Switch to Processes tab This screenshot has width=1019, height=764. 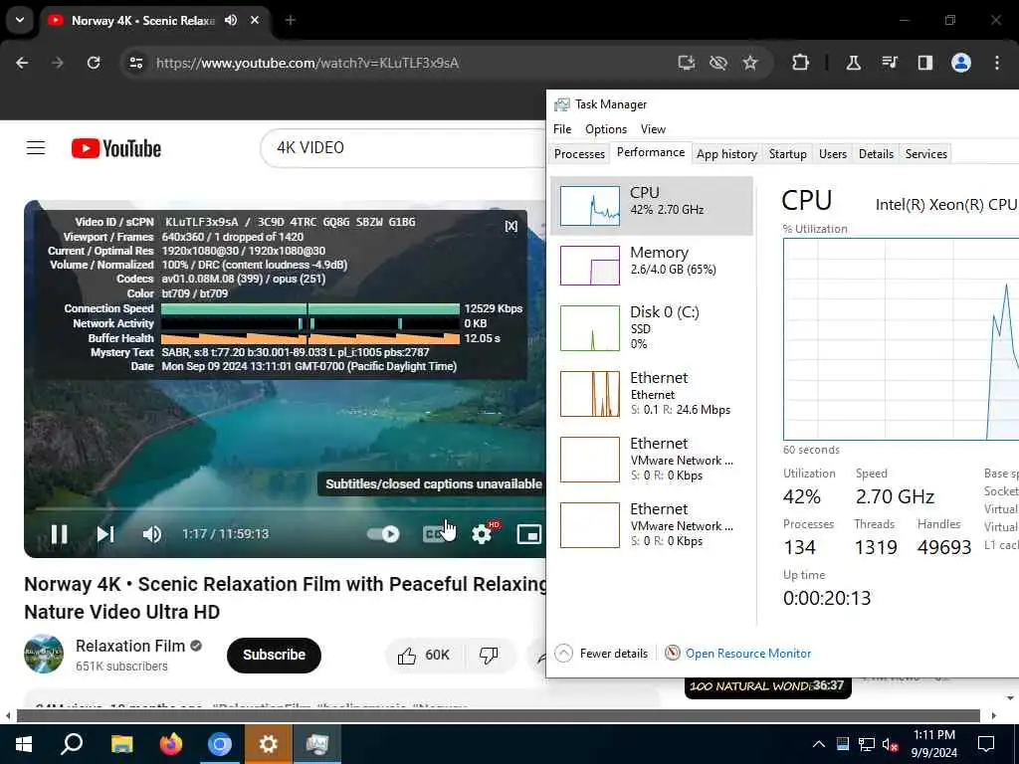579,154
